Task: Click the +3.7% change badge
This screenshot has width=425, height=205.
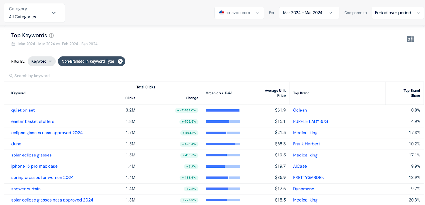Action: coord(191,167)
